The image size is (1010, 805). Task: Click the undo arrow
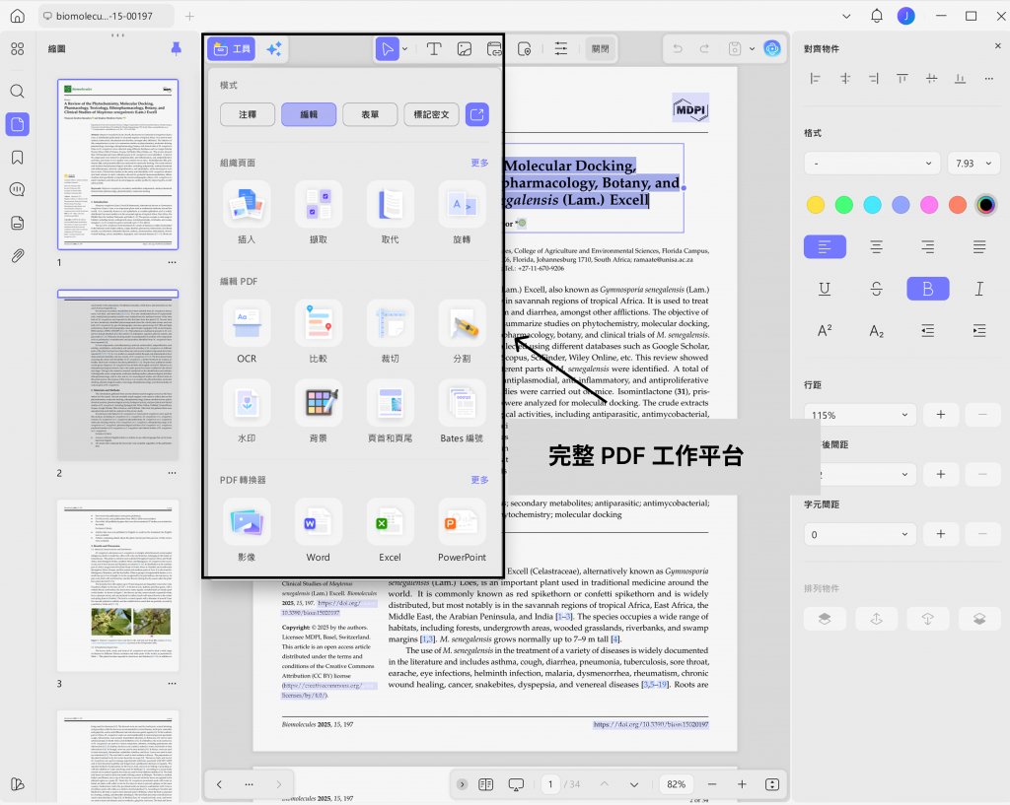click(x=678, y=49)
